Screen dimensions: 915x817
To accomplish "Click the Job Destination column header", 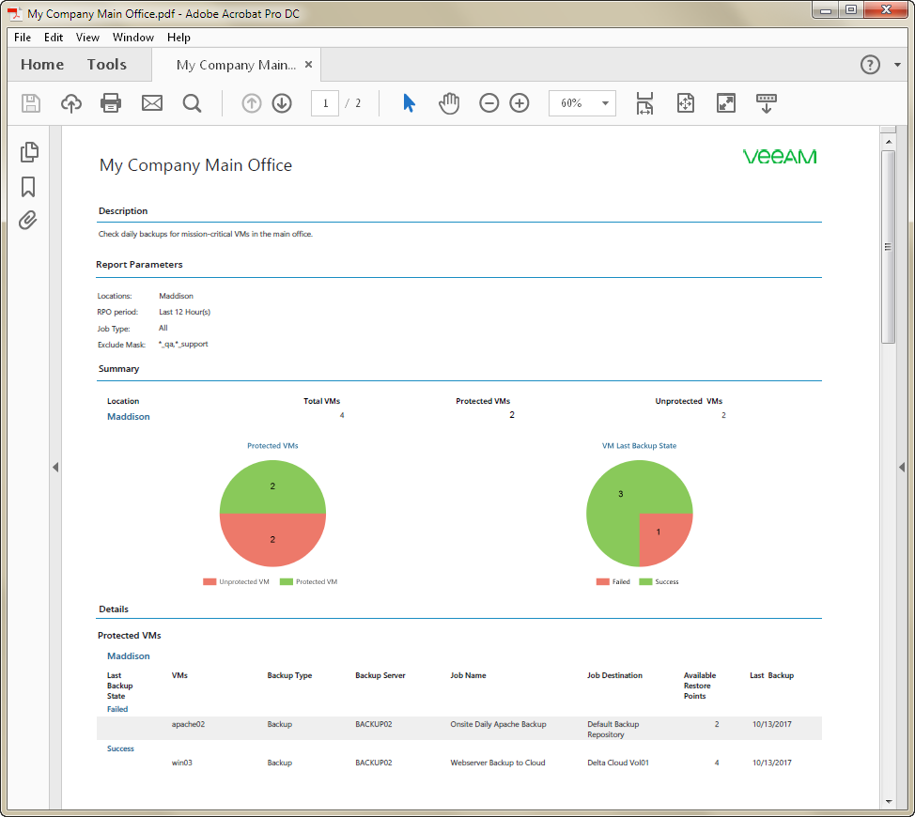I will tap(614, 675).
